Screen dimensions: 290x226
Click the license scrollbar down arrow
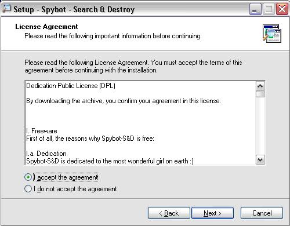click(x=260, y=160)
